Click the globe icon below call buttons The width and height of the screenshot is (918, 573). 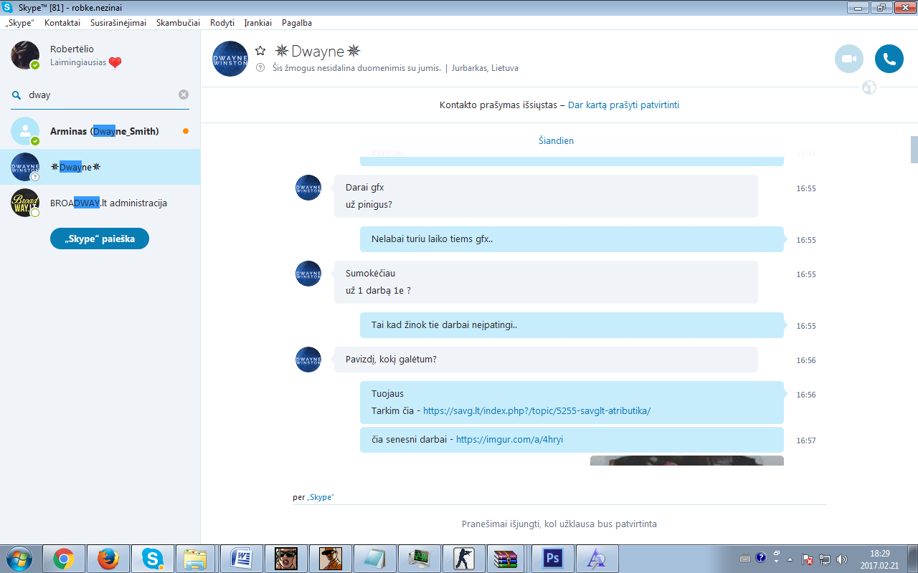[x=869, y=87]
